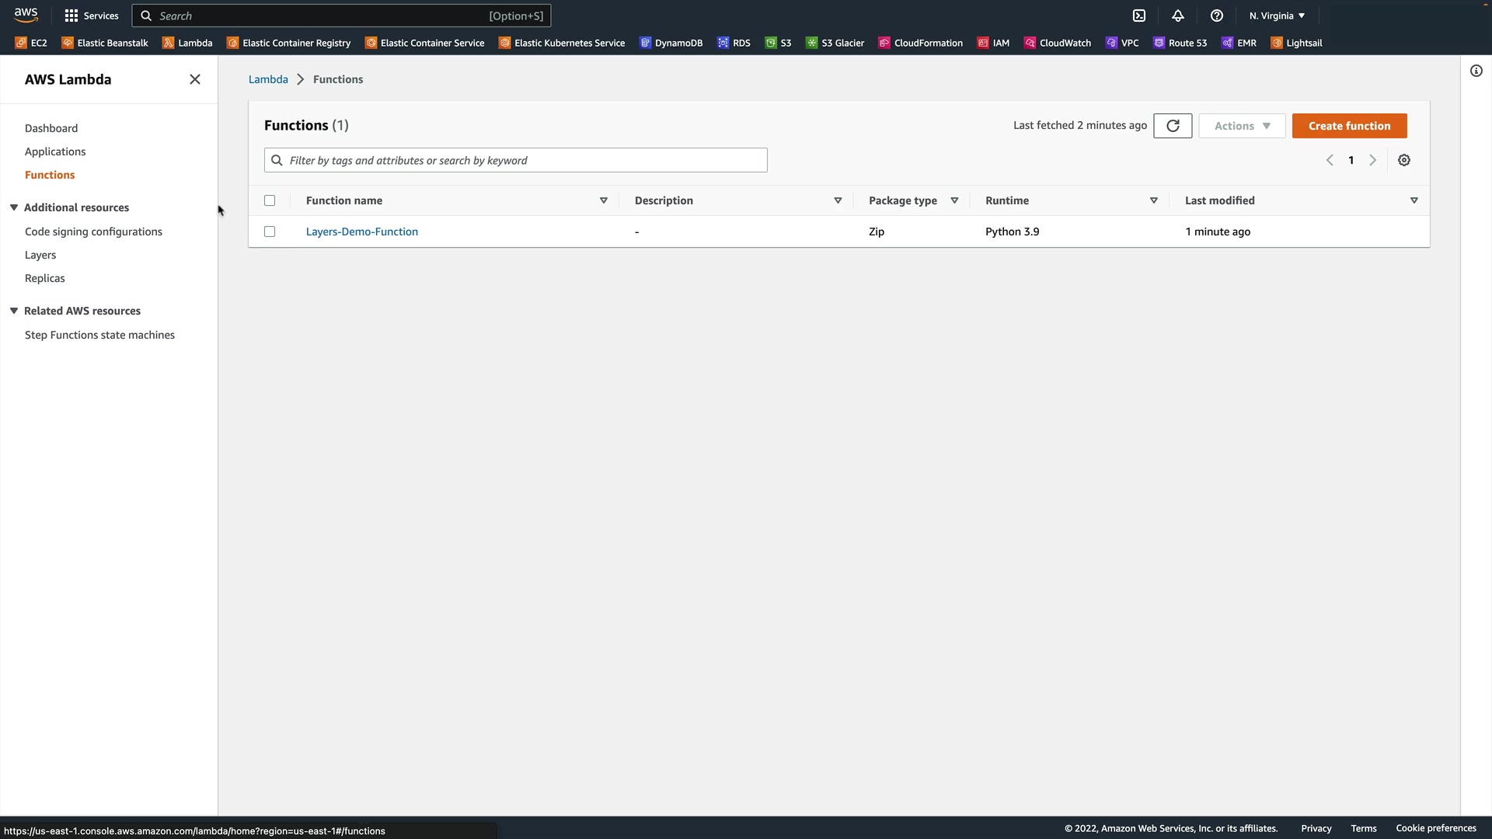Screen dimensions: 1492x839
Task: Refresh the functions list
Action: click(x=1173, y=126)
